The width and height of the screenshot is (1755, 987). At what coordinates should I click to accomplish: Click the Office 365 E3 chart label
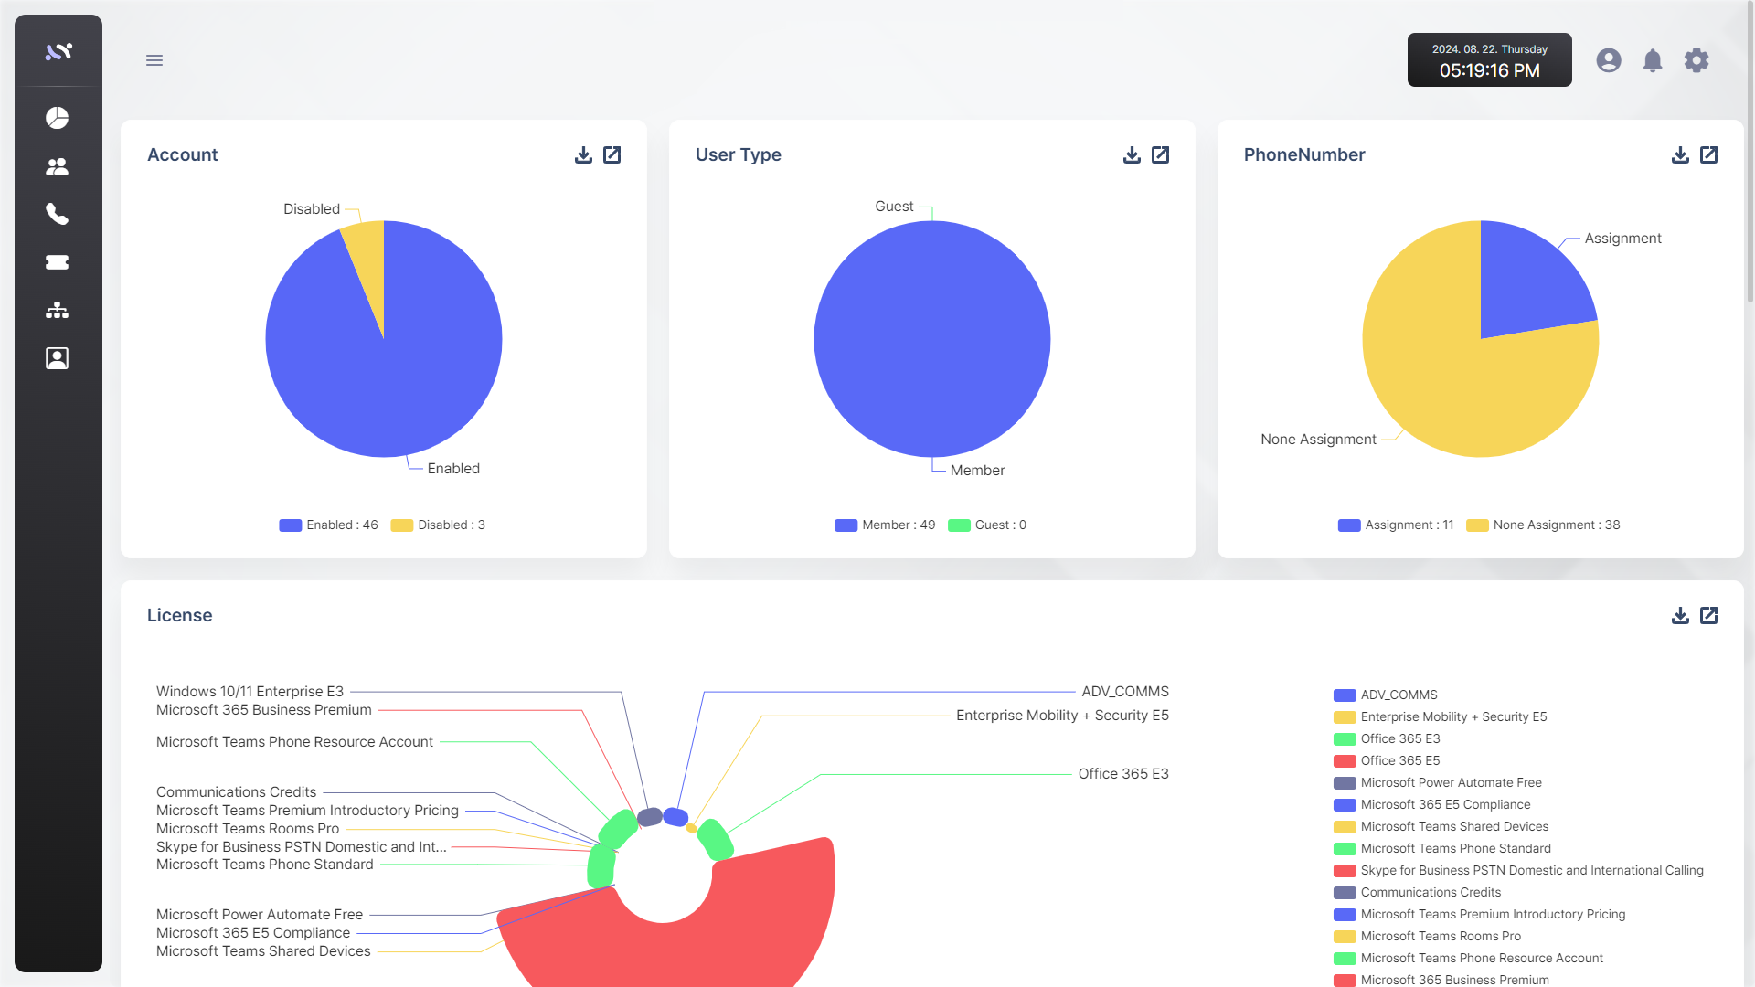[1123, 774]
